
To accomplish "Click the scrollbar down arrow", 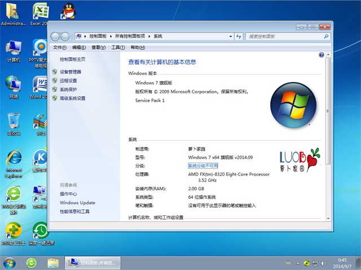I will pyautogui.click(x=328, y=218).
